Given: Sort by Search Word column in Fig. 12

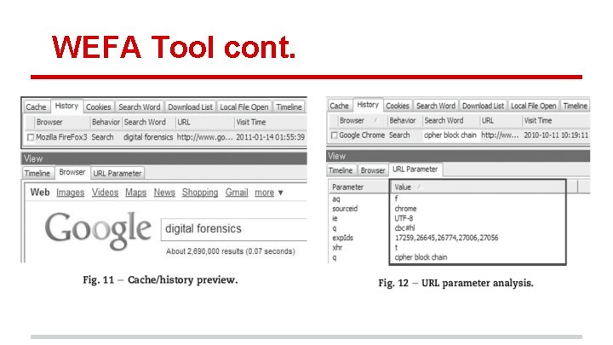Looking at the screenshot, I should click(x=444, y=120).
